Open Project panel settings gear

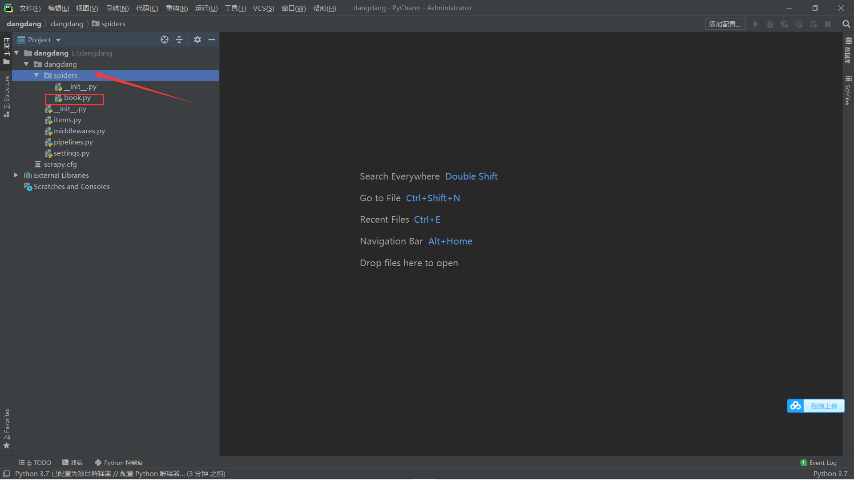197,40
